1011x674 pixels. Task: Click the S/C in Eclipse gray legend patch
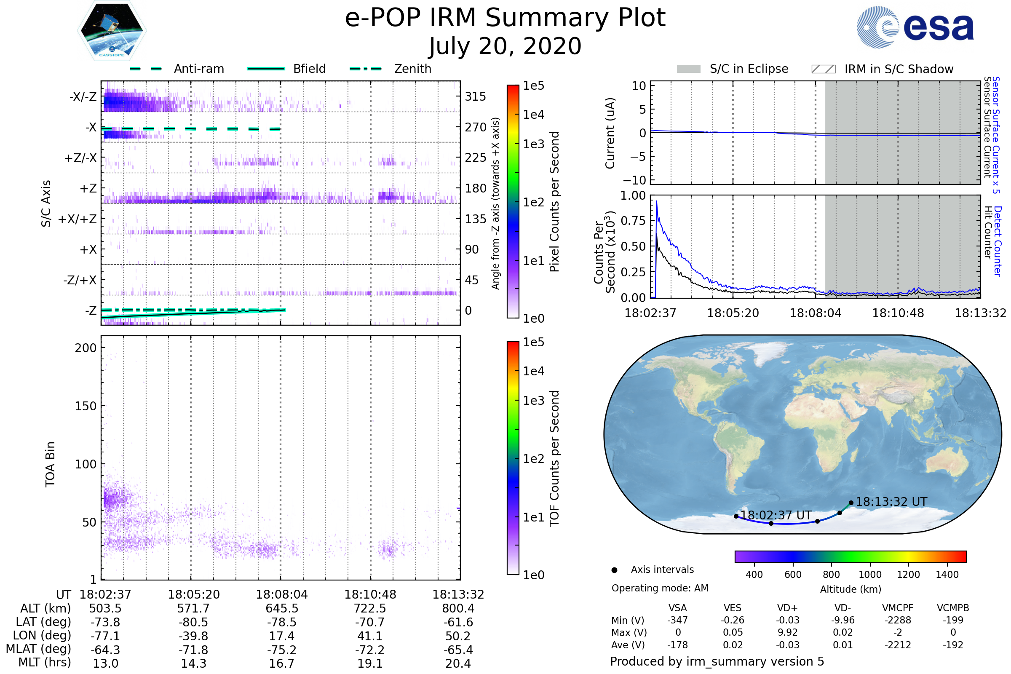pos(689,69)
